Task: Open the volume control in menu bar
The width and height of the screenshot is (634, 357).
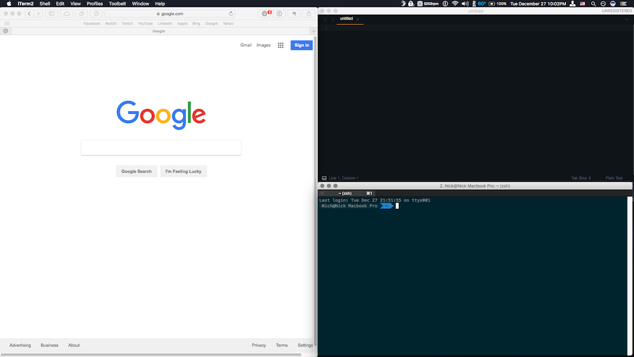Action: pyautogui.click(x=465, y=4)
